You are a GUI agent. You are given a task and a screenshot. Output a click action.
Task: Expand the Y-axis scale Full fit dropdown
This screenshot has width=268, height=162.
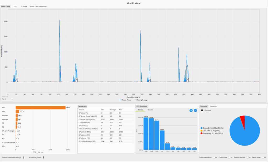click(x=7, y=99)
